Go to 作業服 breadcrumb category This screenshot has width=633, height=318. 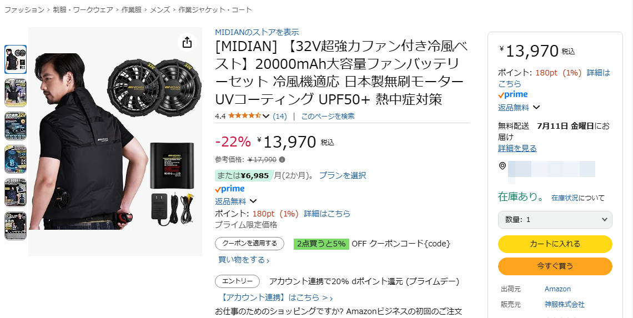pyautogui.click(x=132, y=9)
